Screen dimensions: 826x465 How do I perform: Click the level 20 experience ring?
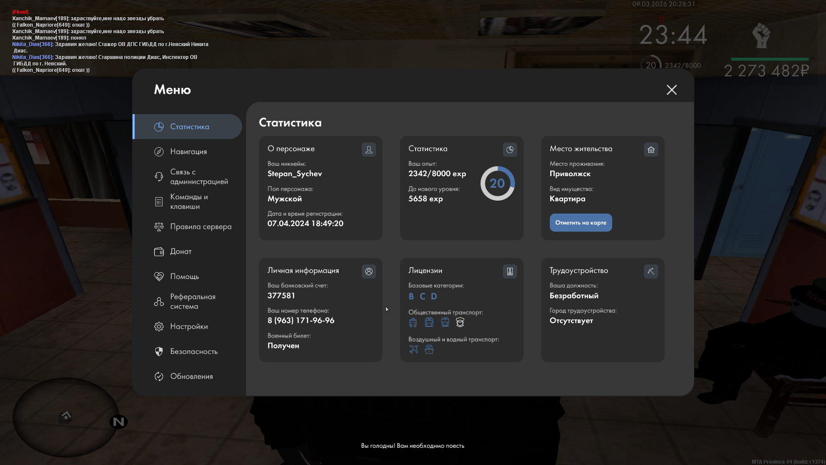[x=497, y=183]
